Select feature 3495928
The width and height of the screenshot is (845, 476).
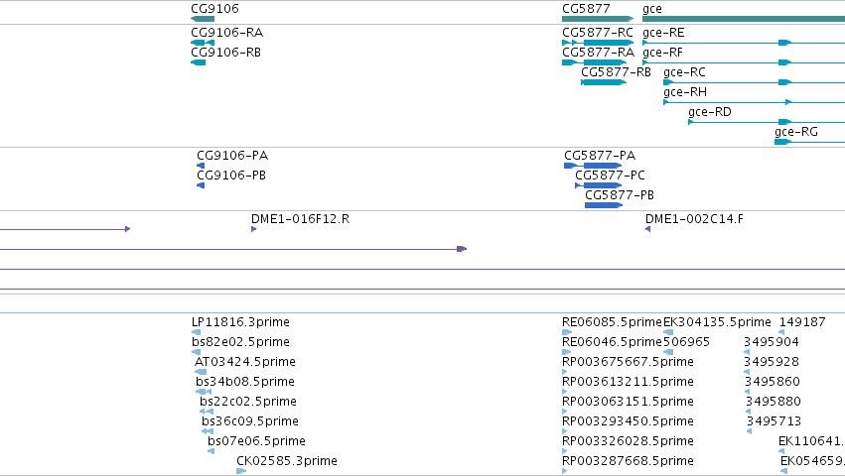pos(772,362)
